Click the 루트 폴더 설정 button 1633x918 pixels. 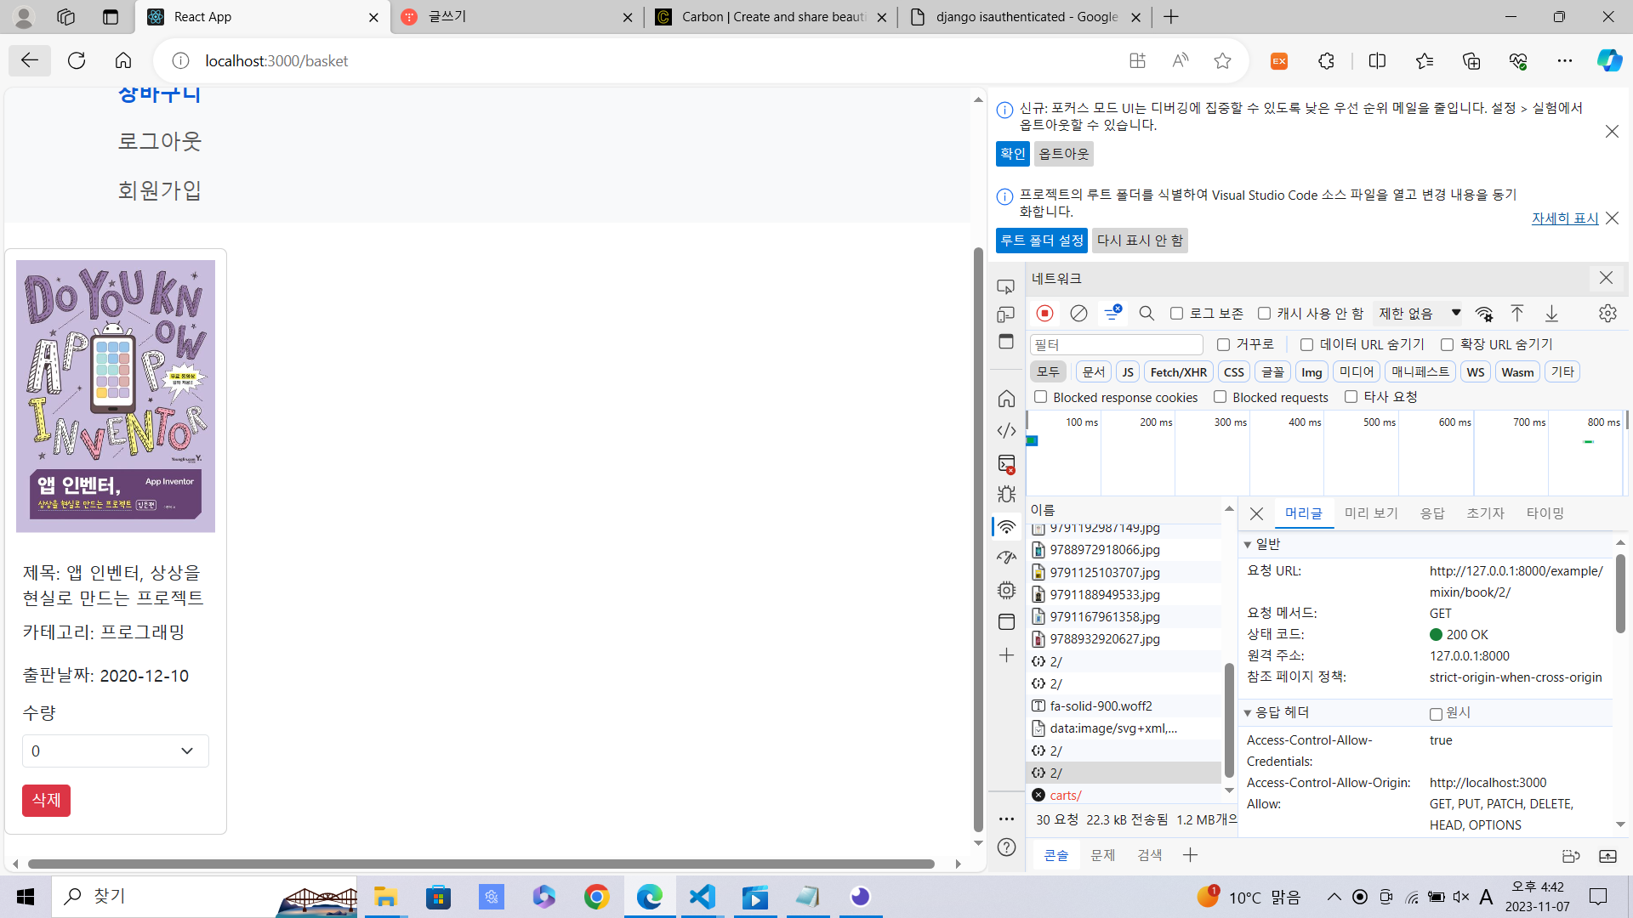pyautogui.click(x=1041, y=241)
